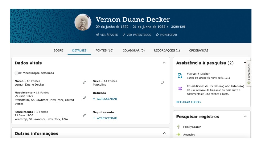Collapse the Pesquisar registros panel

click(x=245, y=116)
